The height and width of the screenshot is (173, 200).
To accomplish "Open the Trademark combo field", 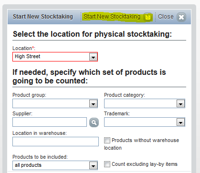I will pos(145,122).
